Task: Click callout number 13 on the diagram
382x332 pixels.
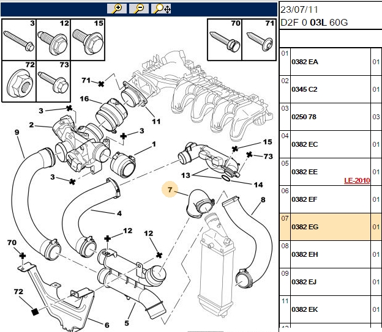Action: click(185, 175)
